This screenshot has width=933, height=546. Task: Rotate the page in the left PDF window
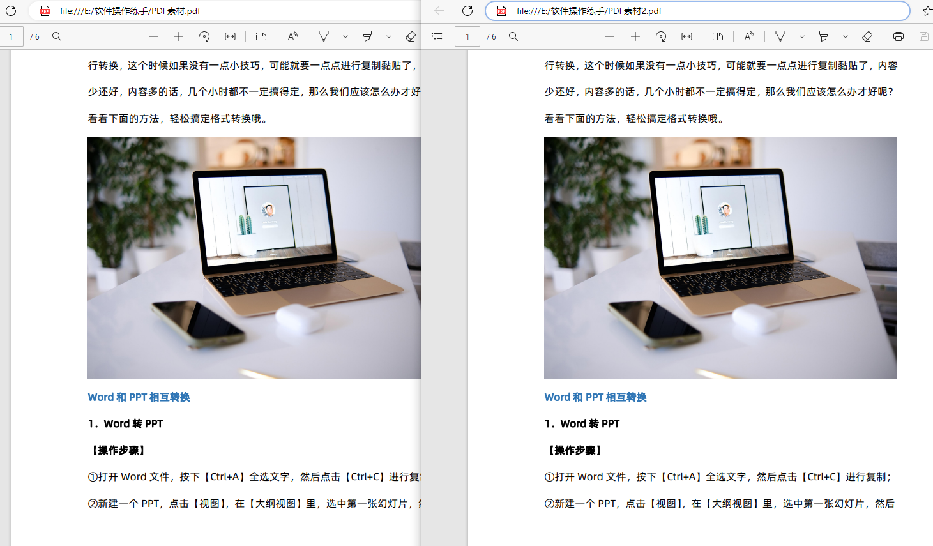(204, 36)
